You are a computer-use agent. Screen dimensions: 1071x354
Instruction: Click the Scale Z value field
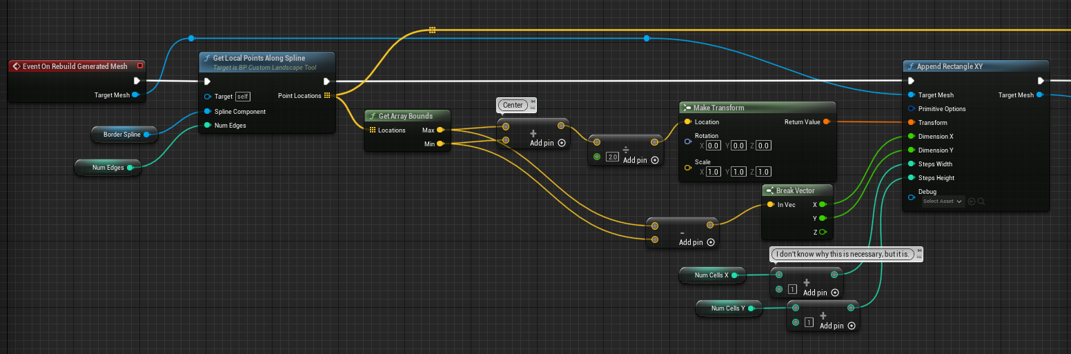763,172
